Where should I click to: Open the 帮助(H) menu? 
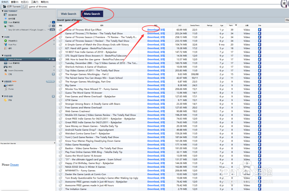click(45, 2)
